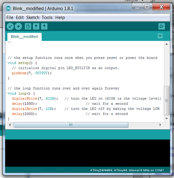
Task: Click the 'void setup() {' line
Action: pos(22,63)
